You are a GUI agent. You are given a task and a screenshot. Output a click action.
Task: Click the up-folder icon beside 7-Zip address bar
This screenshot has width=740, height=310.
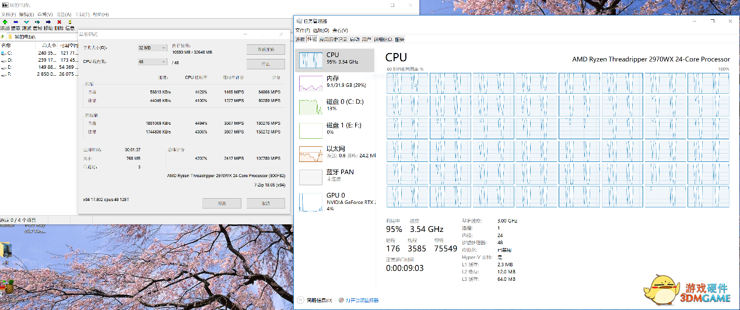tap(3, 37)
